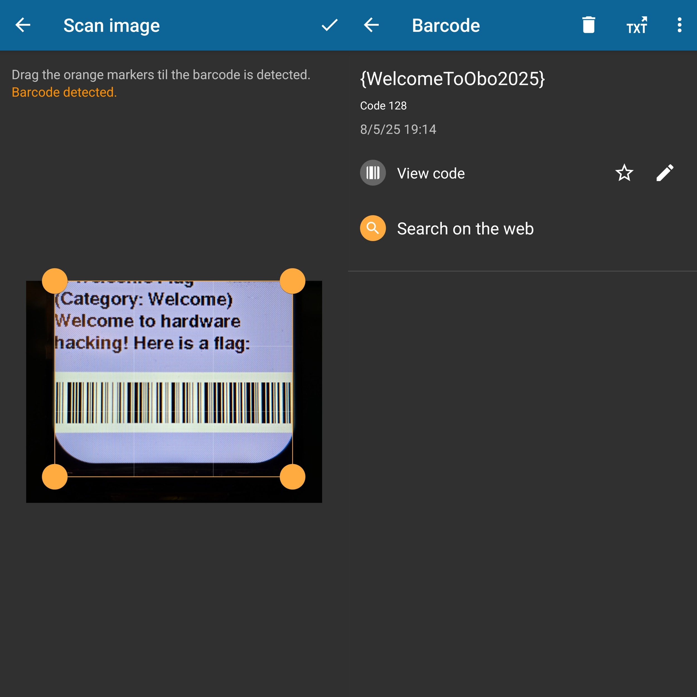Go back from the Barcode screen
The width and height of the screenshot is (697, 697).
tap(371, 25)
